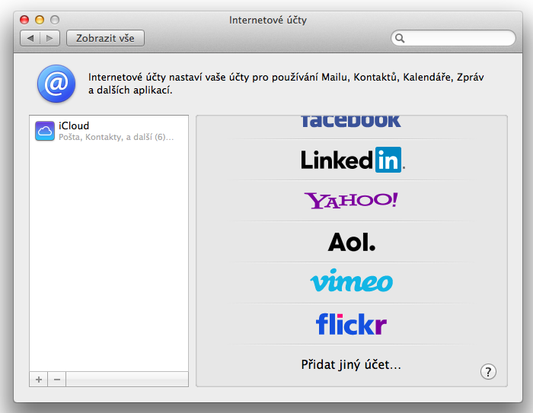533x413 pixels.
Task: Minimize the window with the yellow button
Action: pyautogui.click(x=40, y=20)
